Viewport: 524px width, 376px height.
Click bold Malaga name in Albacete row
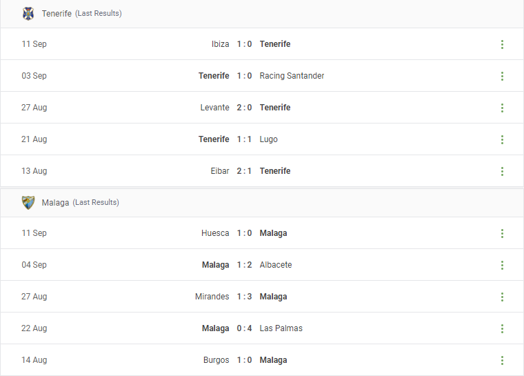click(216, 266)
